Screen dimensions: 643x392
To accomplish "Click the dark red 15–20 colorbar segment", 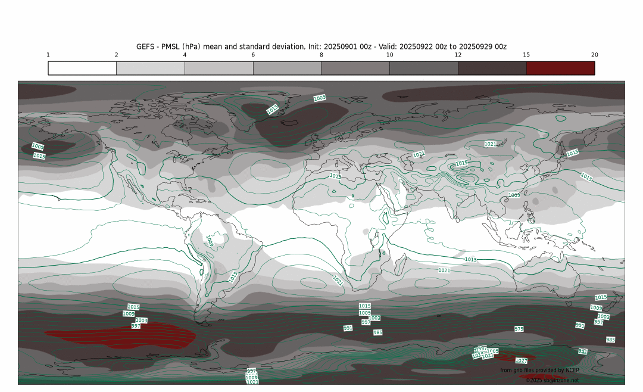I will pos(560,68).
